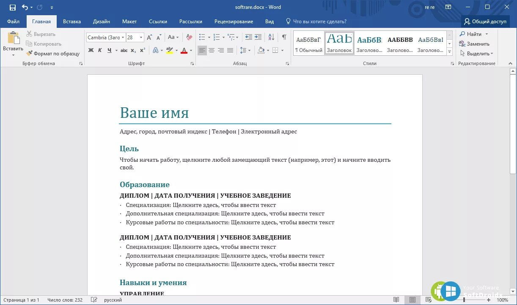
Task: Click Format Painter (Формат по образцу)
Action: [x=53, y=54]
